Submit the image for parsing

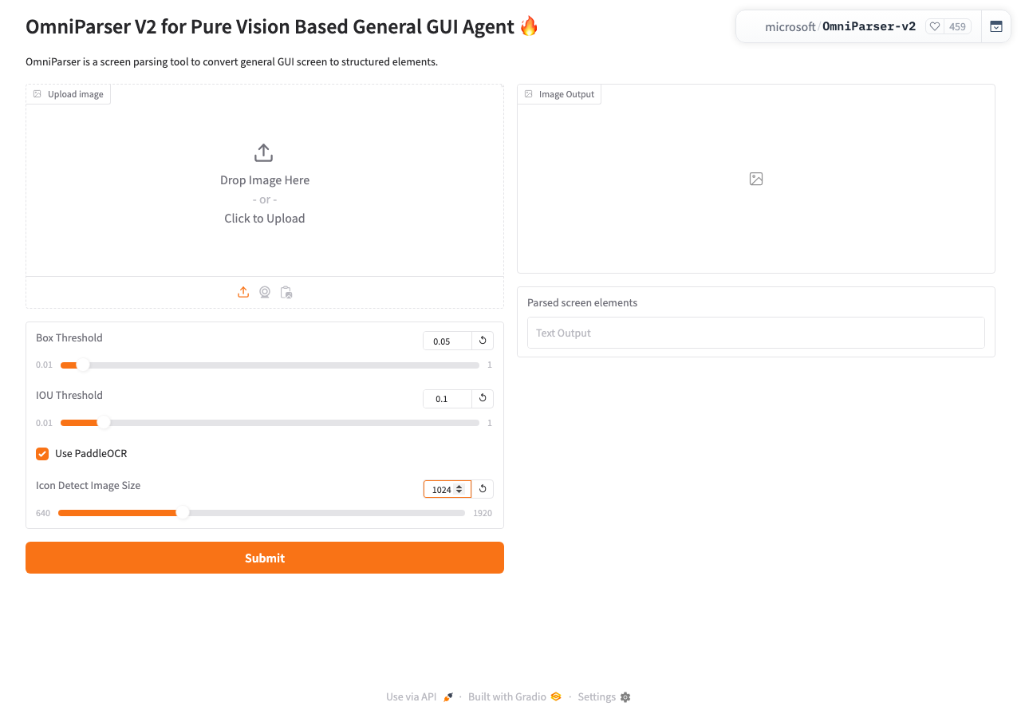pyautogui.click(x=265, y=558)
